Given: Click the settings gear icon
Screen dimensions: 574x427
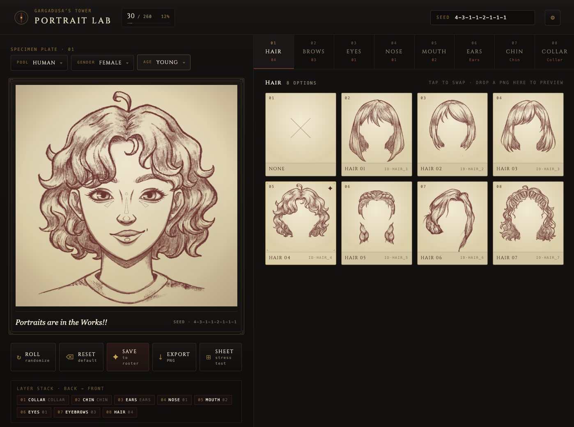Looking at the screenshot, I should pos(552,18).
